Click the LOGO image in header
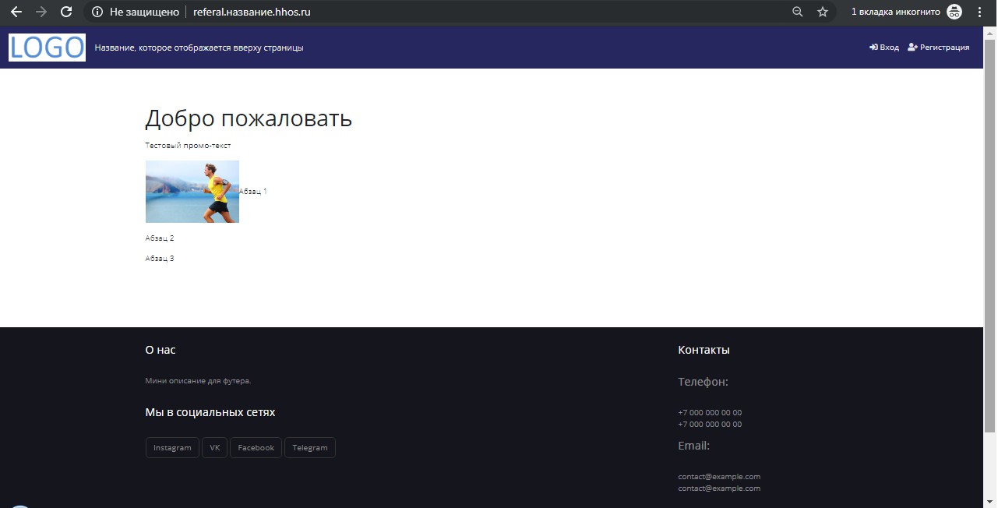 point(47,48)
